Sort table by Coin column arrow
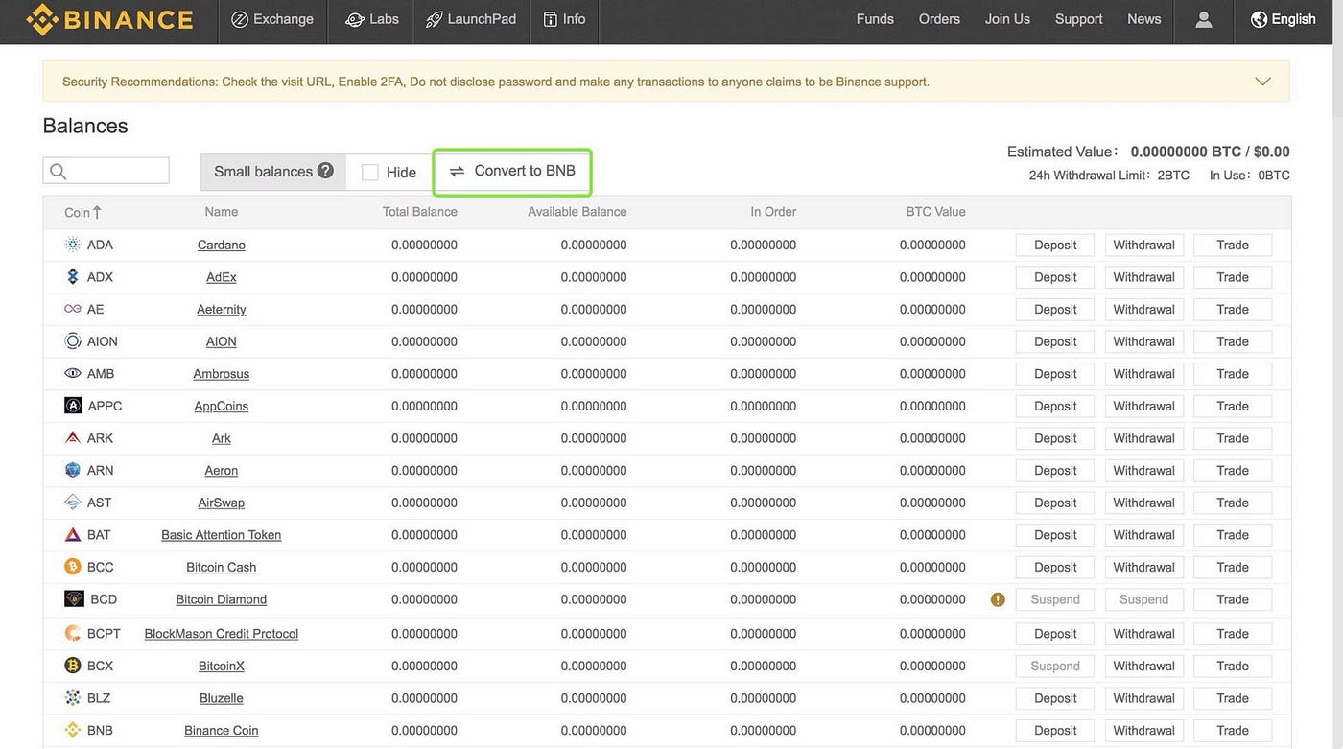Viewport: 1343px width, 749px height. pos(97,212)
